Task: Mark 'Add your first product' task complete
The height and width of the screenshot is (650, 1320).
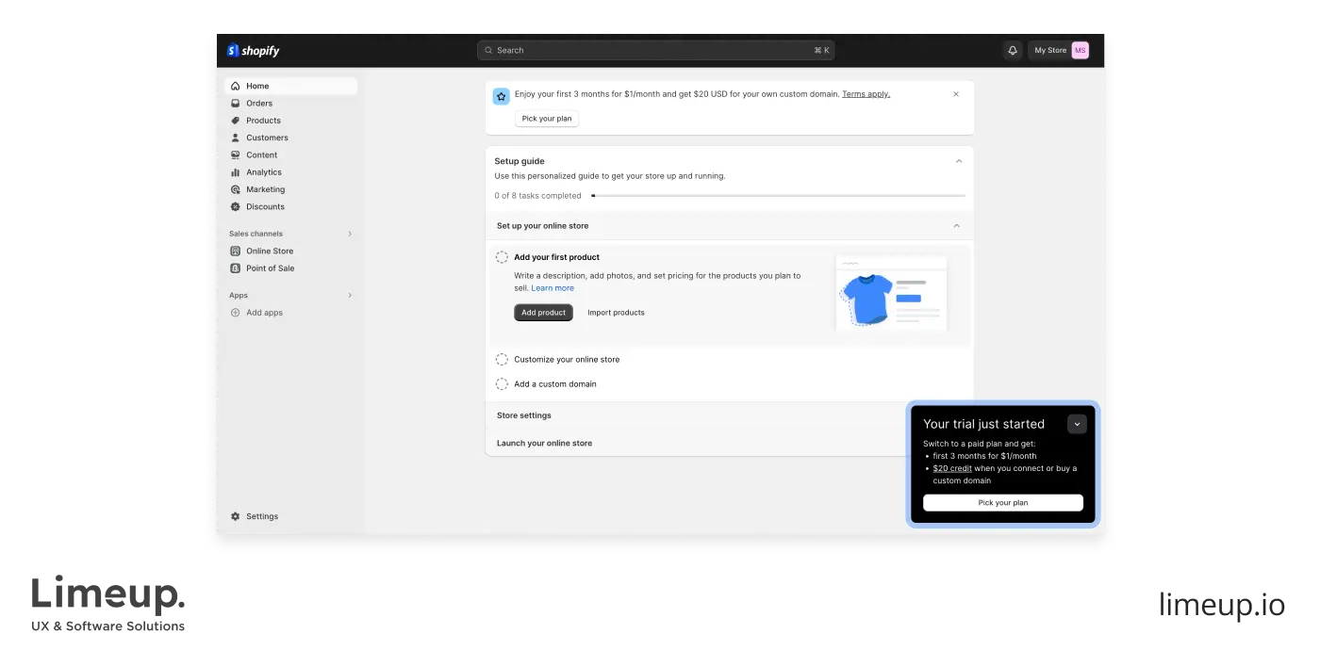Action: pos(502,256)
